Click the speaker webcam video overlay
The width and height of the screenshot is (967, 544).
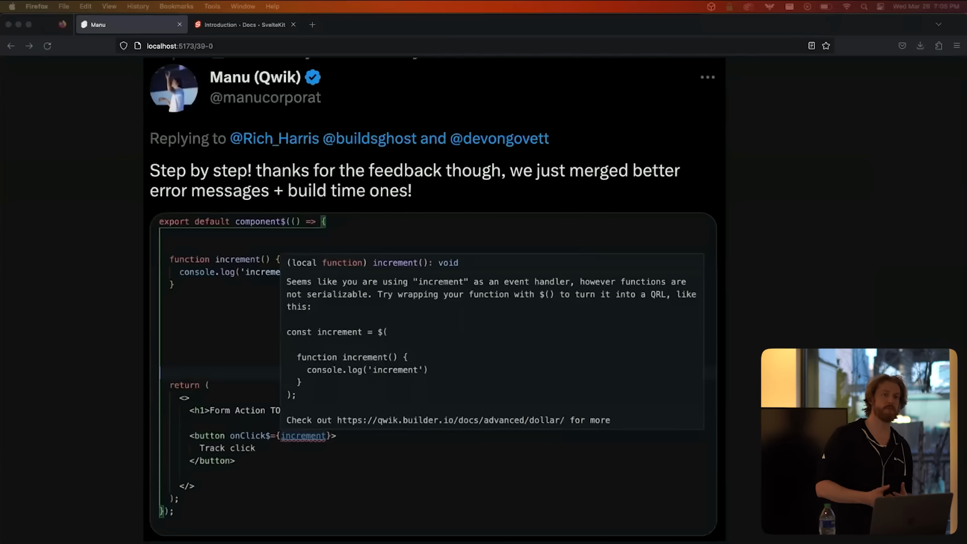click(x=859, y=441)
